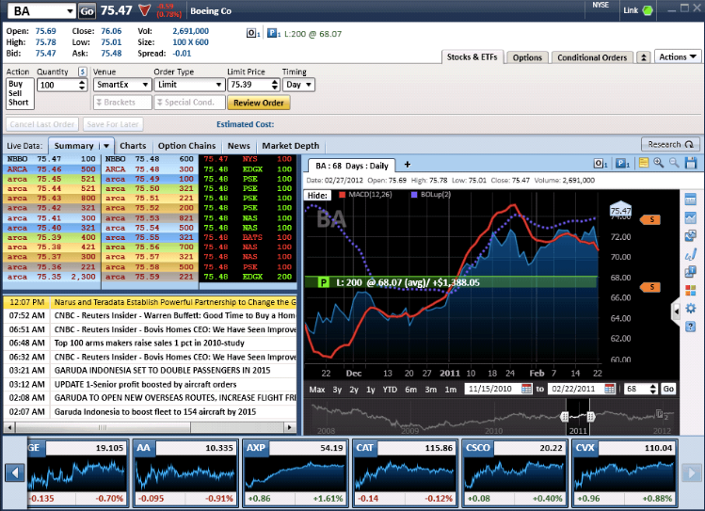Expand the Actions menu
705x511 pixels.
tap(678, 56)
